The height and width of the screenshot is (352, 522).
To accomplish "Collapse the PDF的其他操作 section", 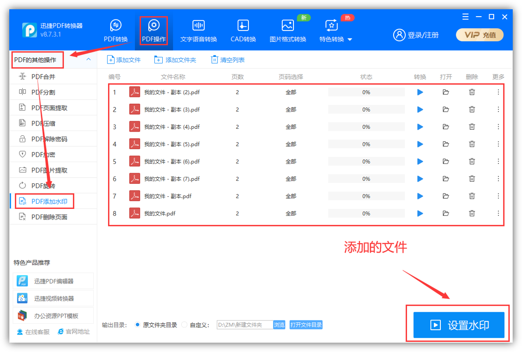I will click(89, 60).
